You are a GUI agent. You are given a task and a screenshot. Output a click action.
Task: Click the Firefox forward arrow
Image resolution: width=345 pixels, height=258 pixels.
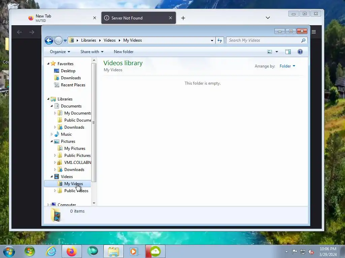(32, 32)
